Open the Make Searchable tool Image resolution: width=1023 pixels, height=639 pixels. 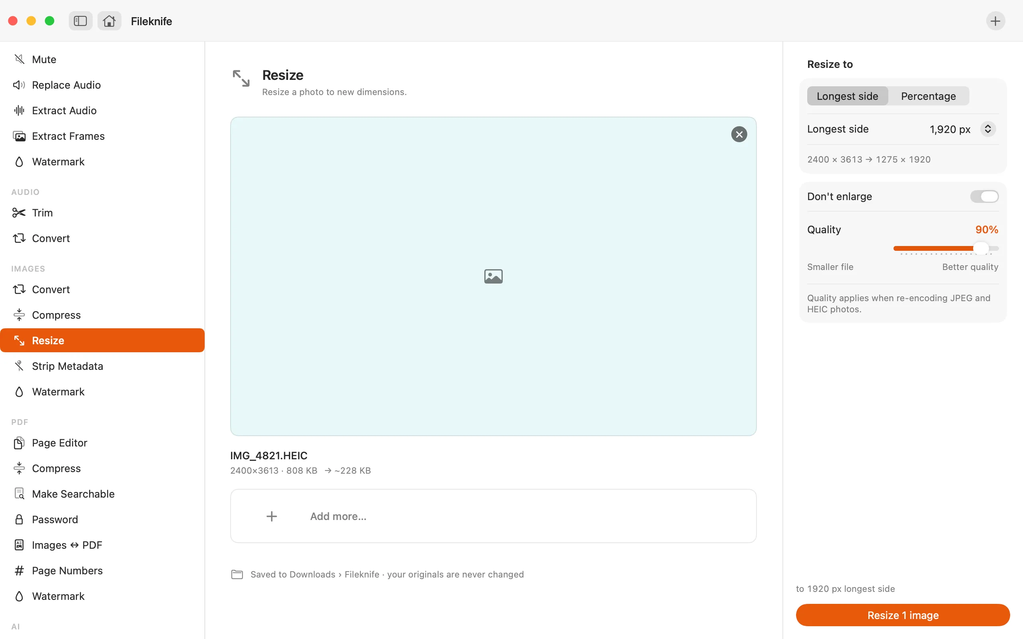pos(102,494)
